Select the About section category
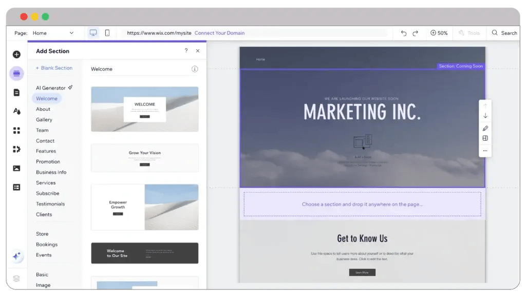The width and height of the screenshot is (526, 292). [43, 109]
